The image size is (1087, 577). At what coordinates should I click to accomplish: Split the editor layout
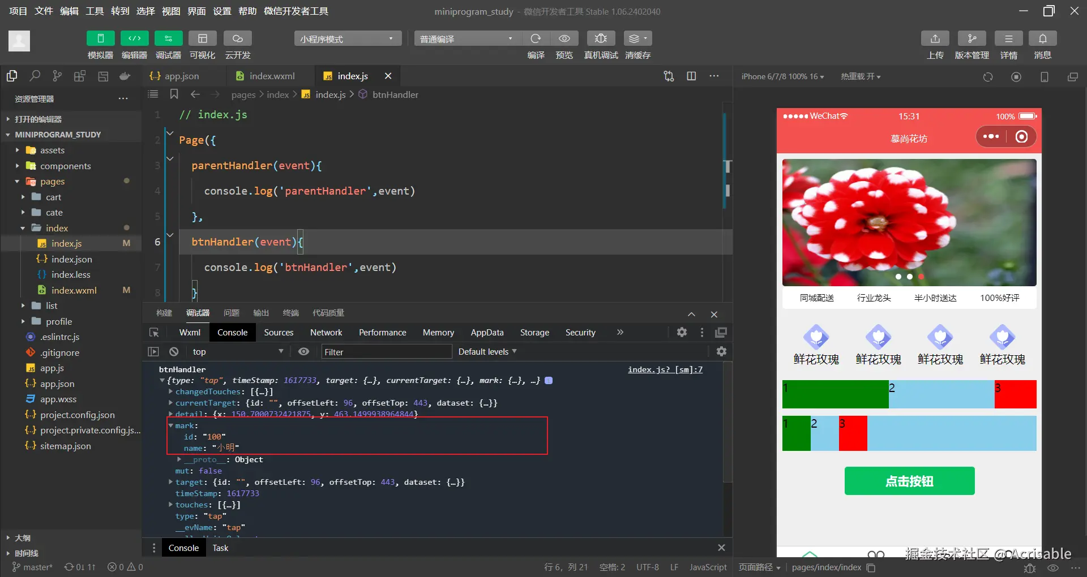(691, 76)
